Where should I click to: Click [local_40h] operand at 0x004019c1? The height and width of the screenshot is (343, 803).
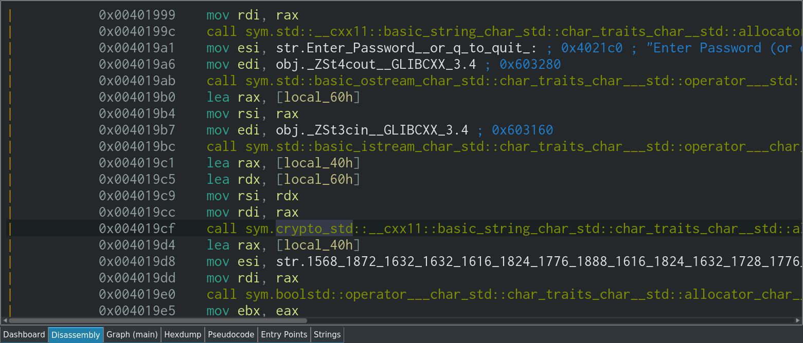[318, 163]
